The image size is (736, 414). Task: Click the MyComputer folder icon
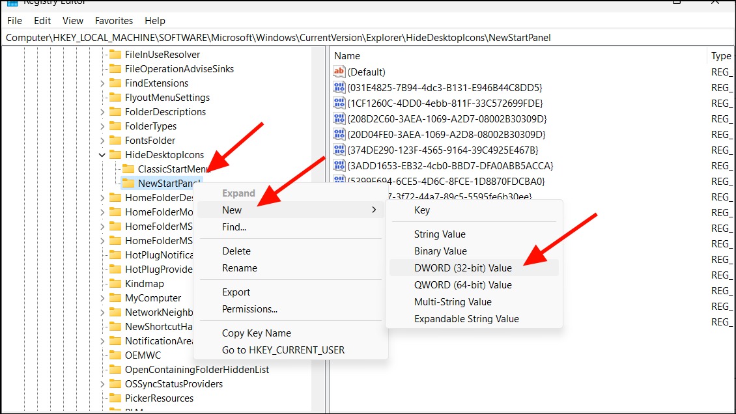(x=115, y=297)
